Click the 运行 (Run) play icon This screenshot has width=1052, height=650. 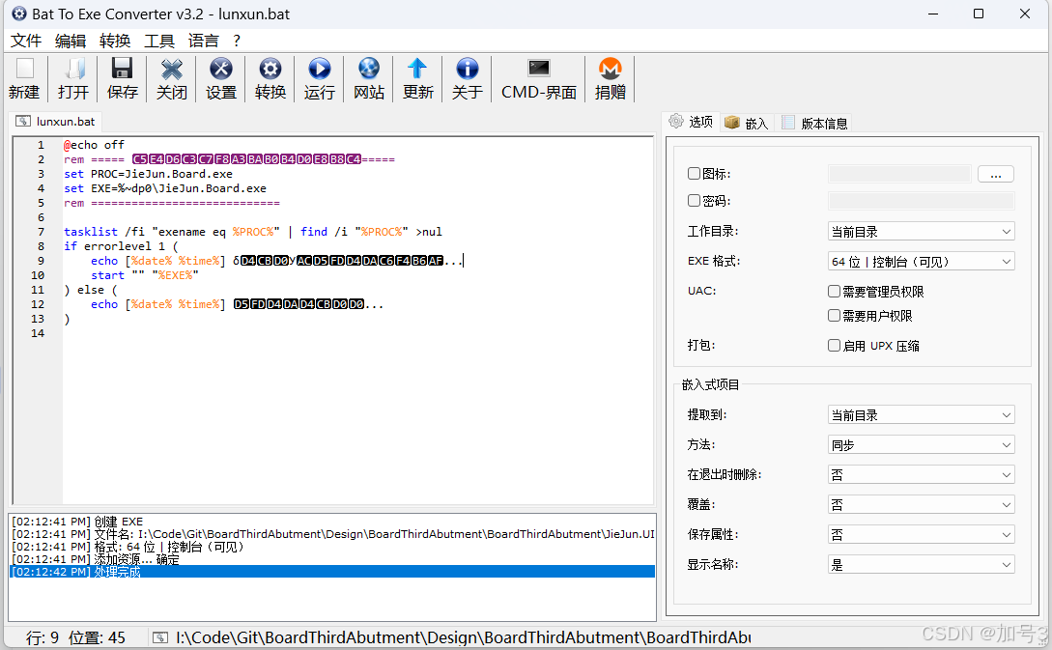[x=320, y=69]
